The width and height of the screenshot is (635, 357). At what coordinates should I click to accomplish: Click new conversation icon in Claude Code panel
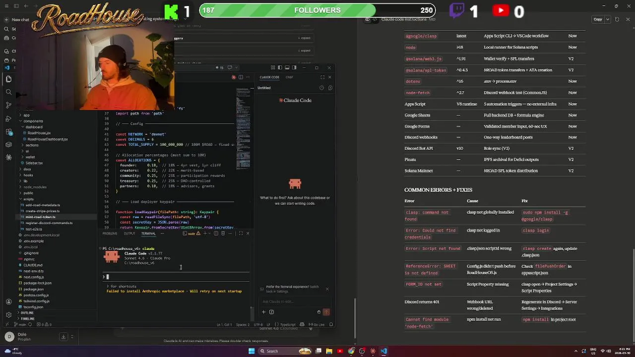point(330,88)
